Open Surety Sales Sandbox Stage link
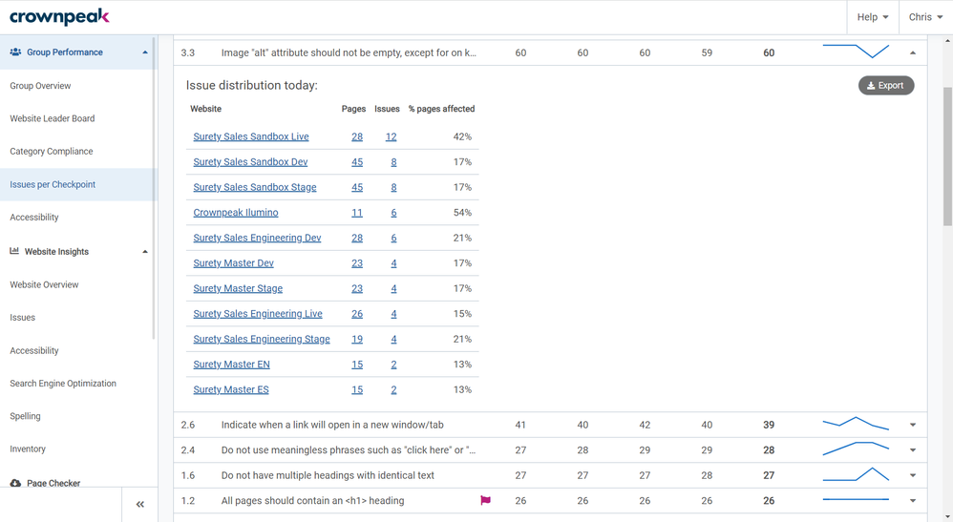Screen dimensions: 953x522 [x=255, y=187]
